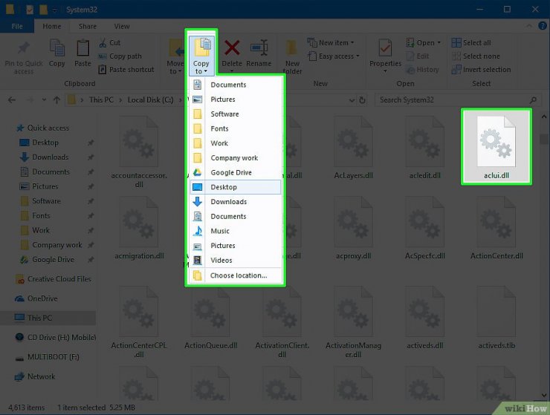The width and height of the screenshot is (550, 415).
Task: Click the Rename ribbon icon
Action: click(x=259, y=48)
